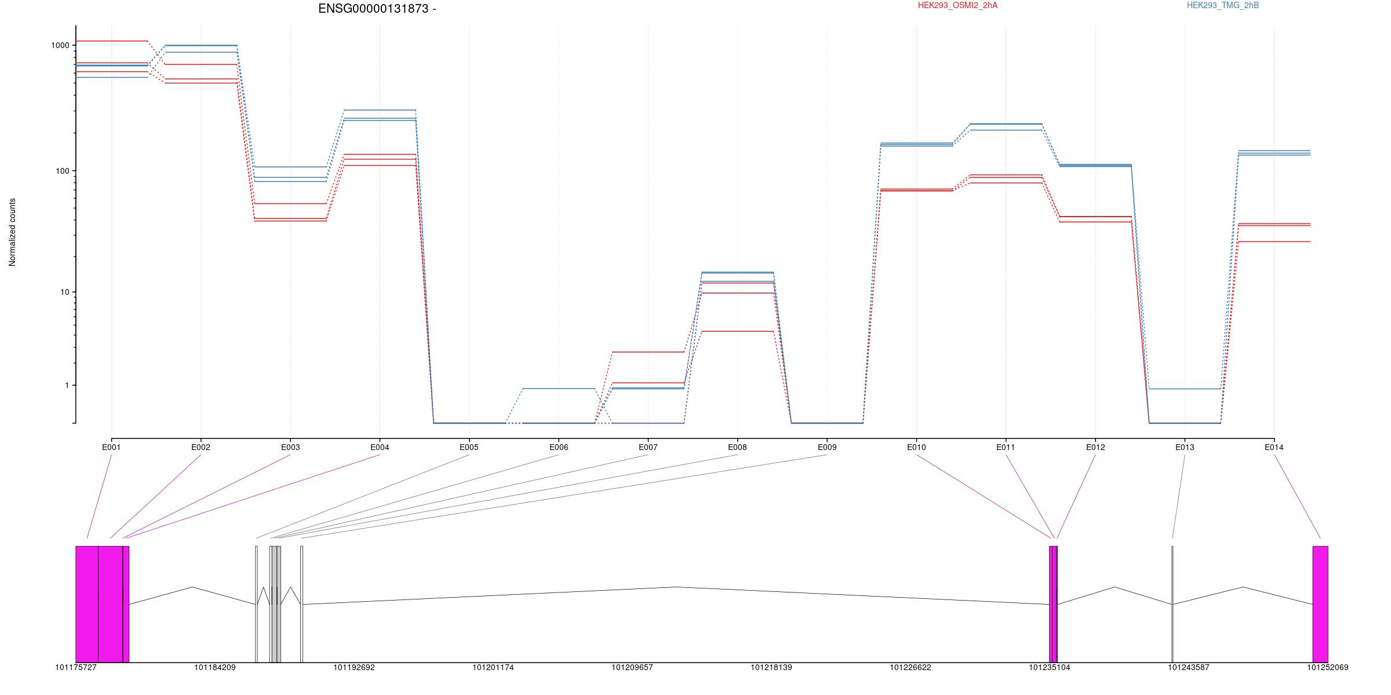Click genomic coordinate 101201174
This screenshot has height=695, width=1391.
493,667
